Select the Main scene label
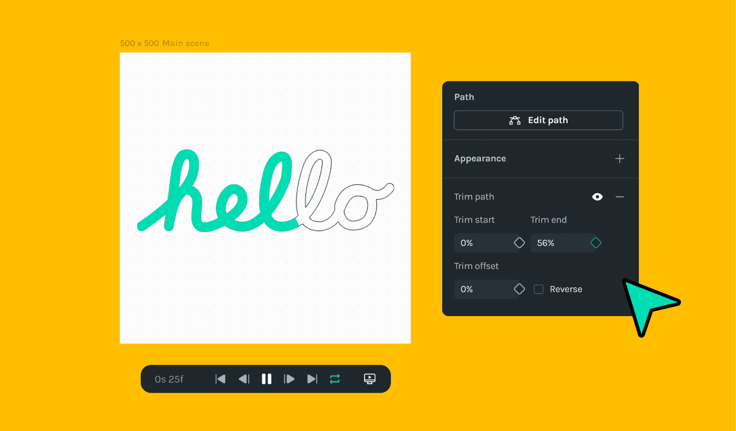The height and width of the screenshot is (431, 736). pyautogui.click(x=186, y=43)
